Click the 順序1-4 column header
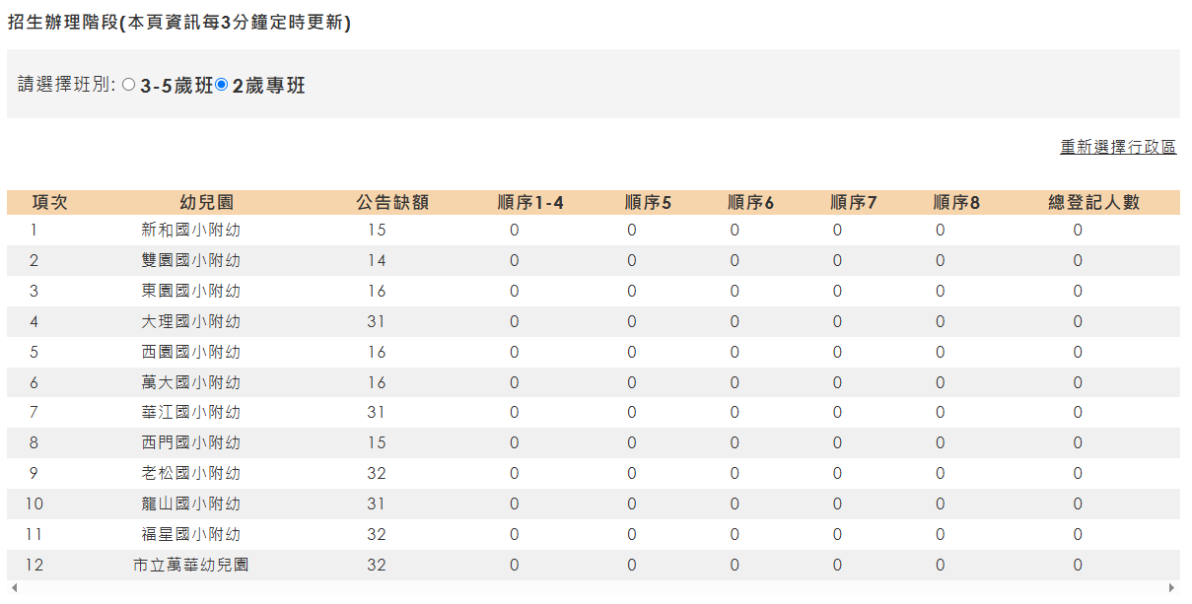The width and height of the screenshot is (1192, 604). pos(530,202)
